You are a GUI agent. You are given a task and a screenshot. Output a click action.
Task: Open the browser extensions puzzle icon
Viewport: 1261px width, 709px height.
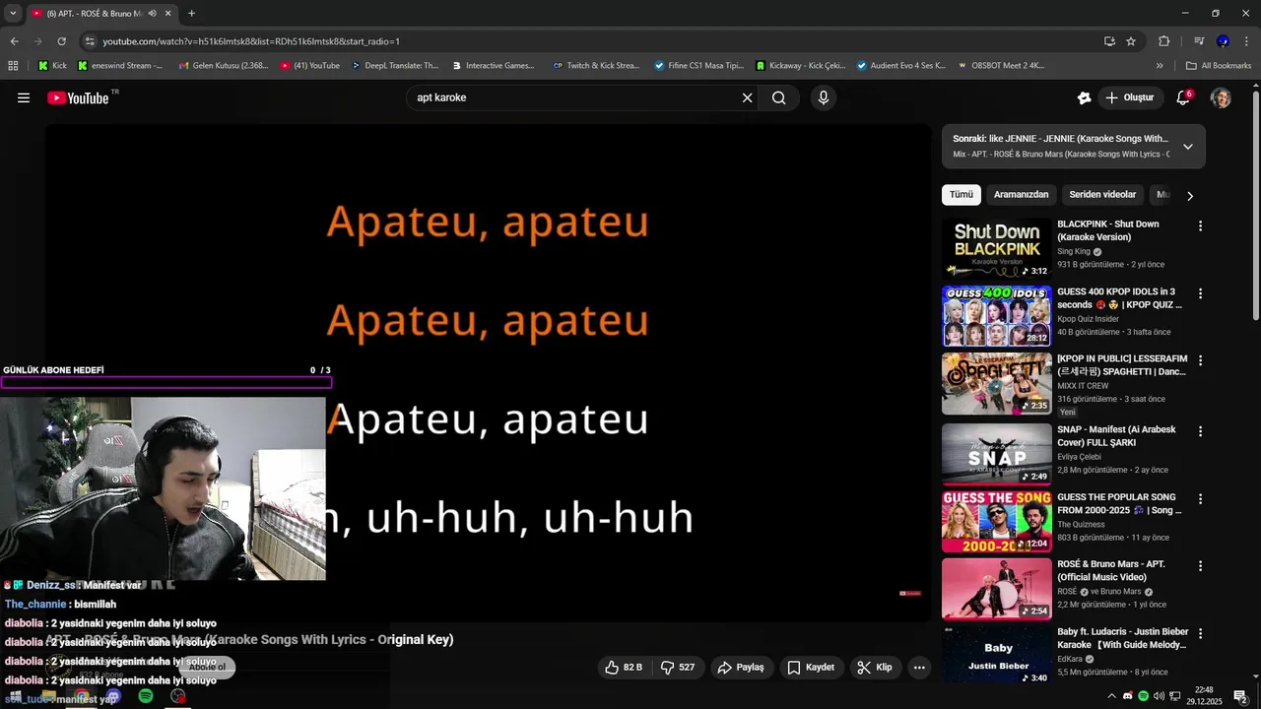click(1164, 41)
